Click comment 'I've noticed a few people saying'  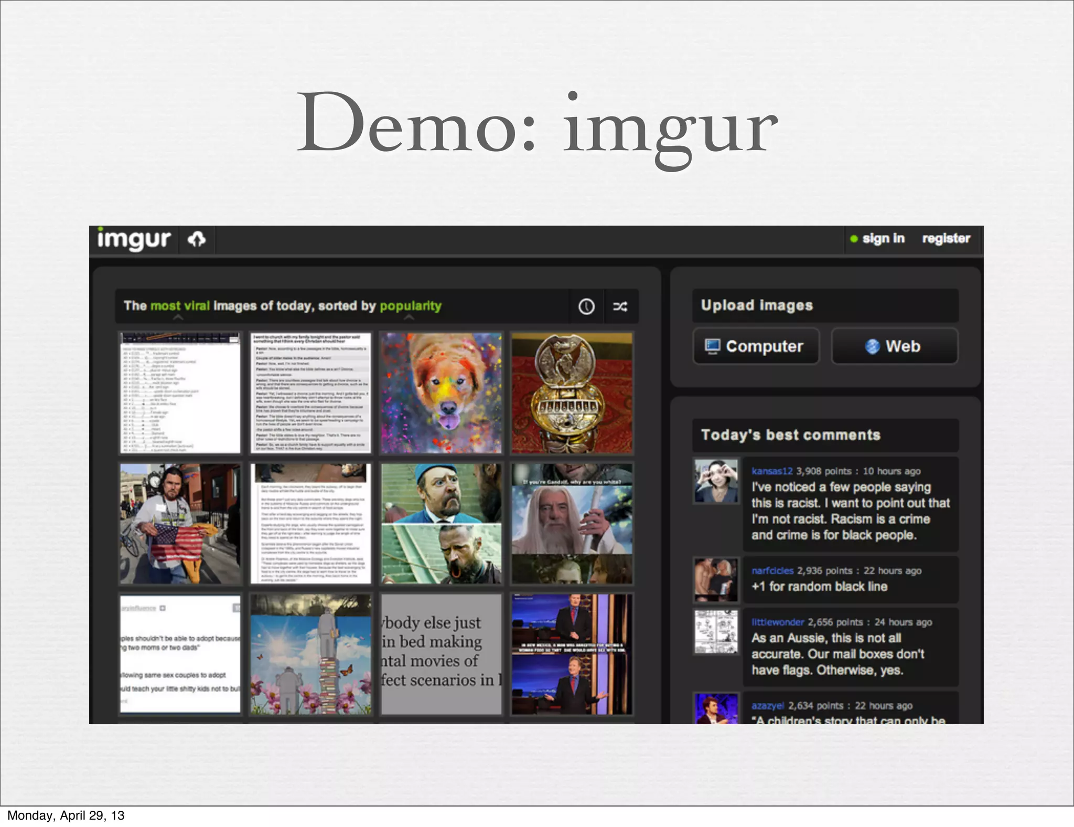tap(850, 511)
